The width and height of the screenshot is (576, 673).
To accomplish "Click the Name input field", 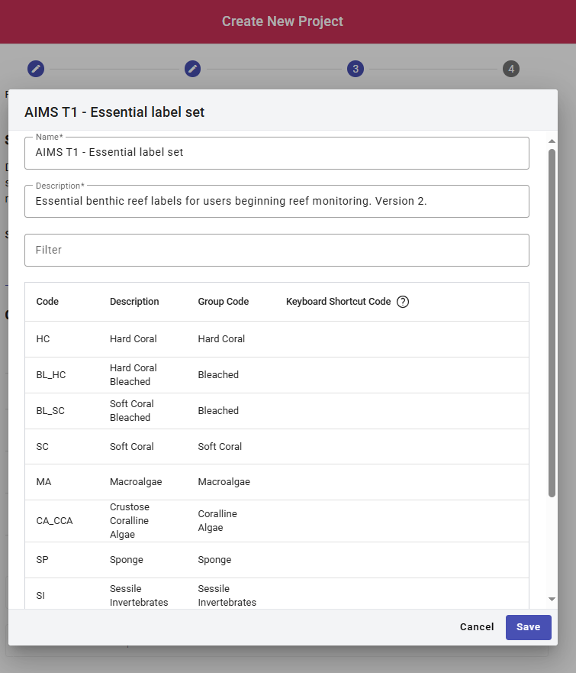I will point(276,153).
